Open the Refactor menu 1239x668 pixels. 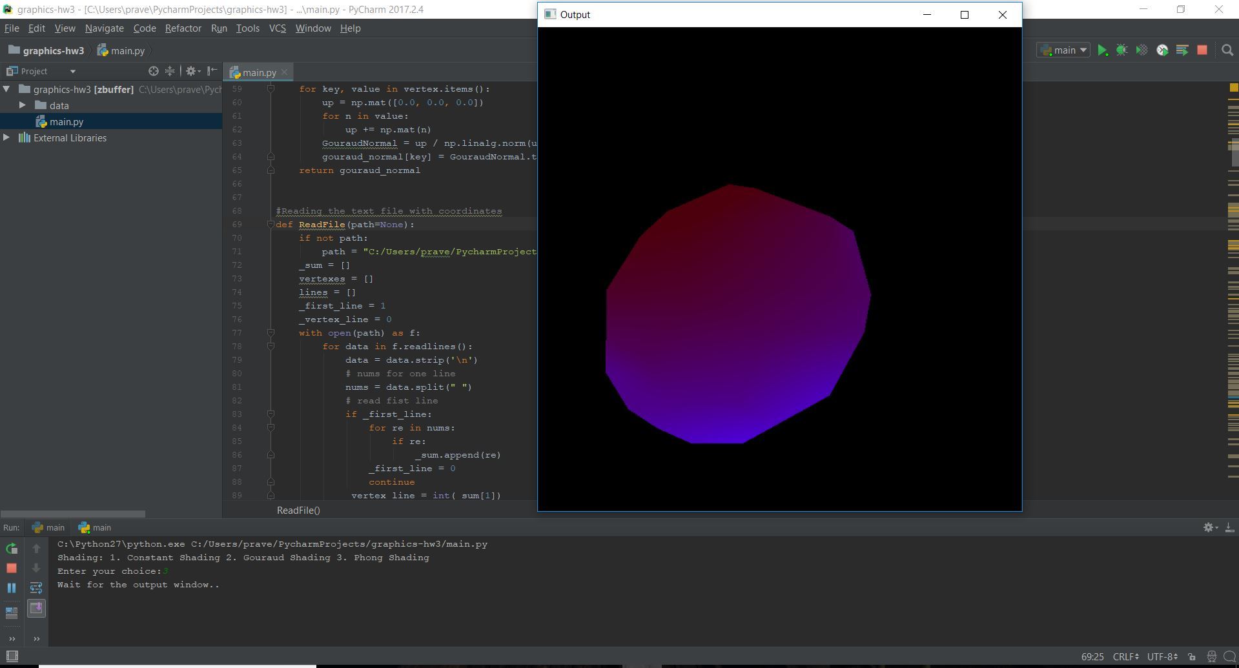183,28
